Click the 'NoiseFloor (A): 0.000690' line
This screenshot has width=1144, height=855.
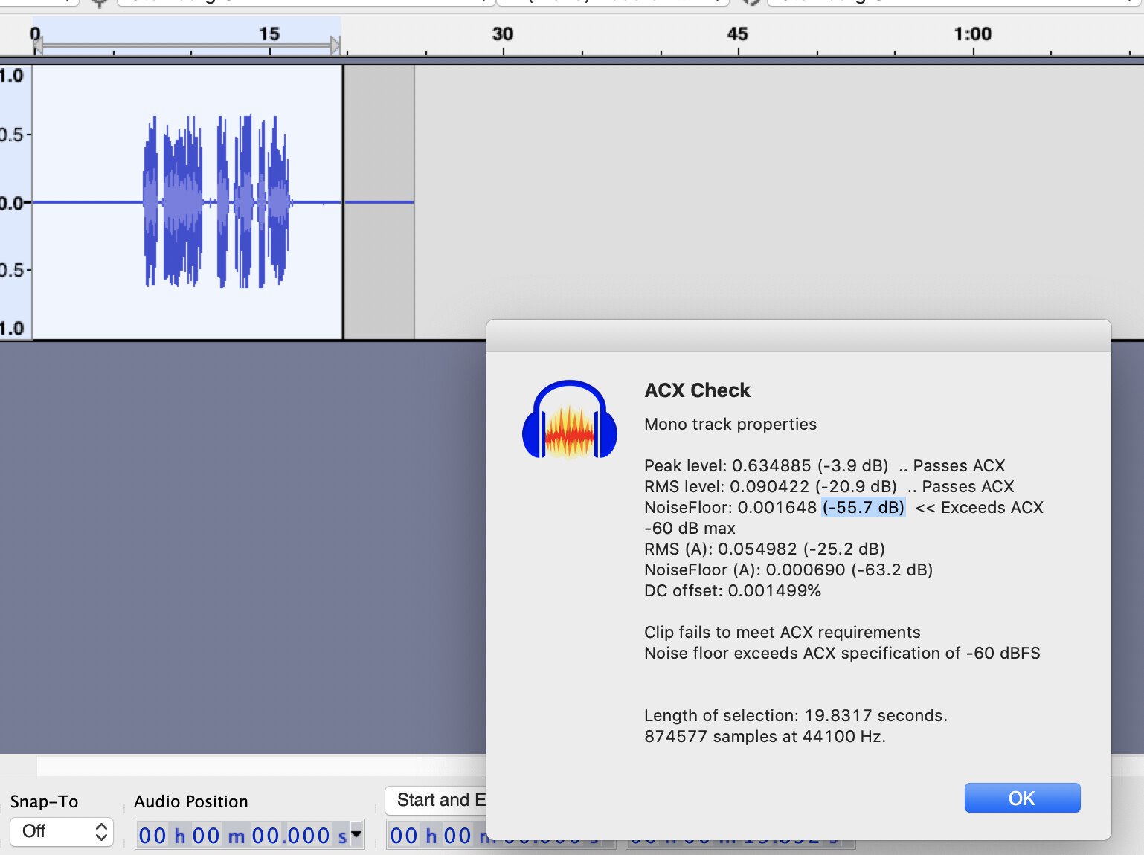point(788,570)
